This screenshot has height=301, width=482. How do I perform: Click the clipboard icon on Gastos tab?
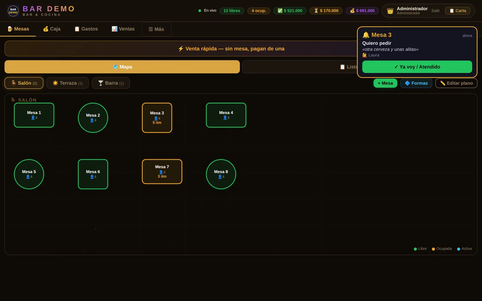pyautogui.click(x=77, y=29)
